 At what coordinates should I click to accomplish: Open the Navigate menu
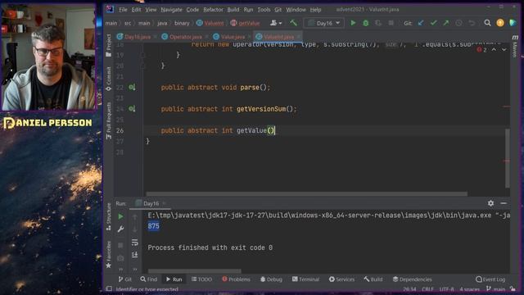click(x=171, y=10)
